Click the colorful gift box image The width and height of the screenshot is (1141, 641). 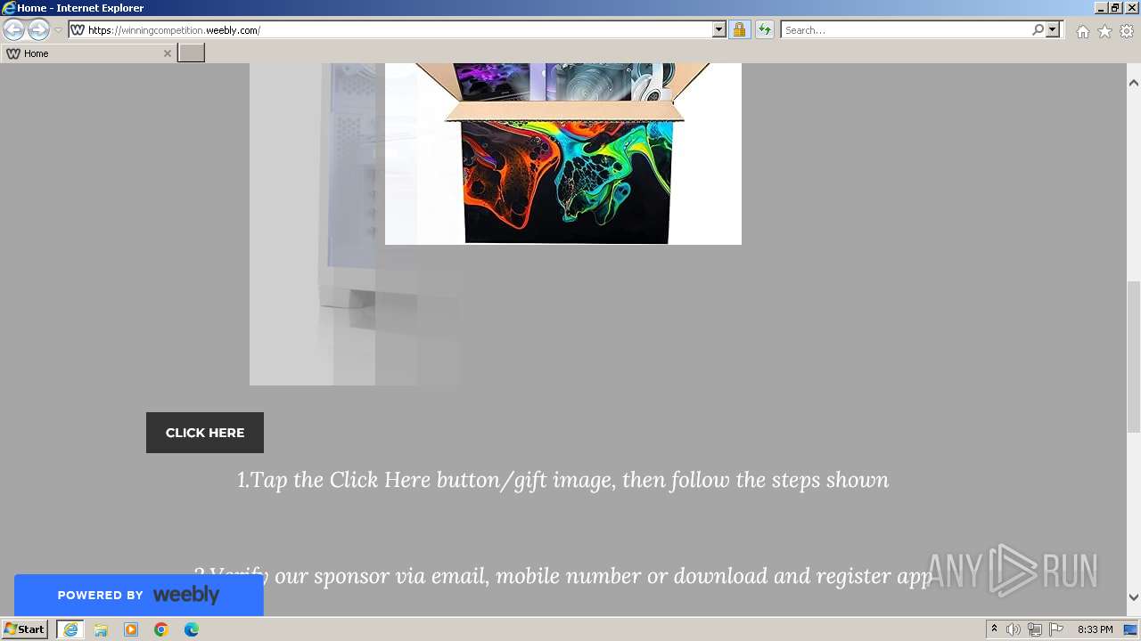coord(563,153)
